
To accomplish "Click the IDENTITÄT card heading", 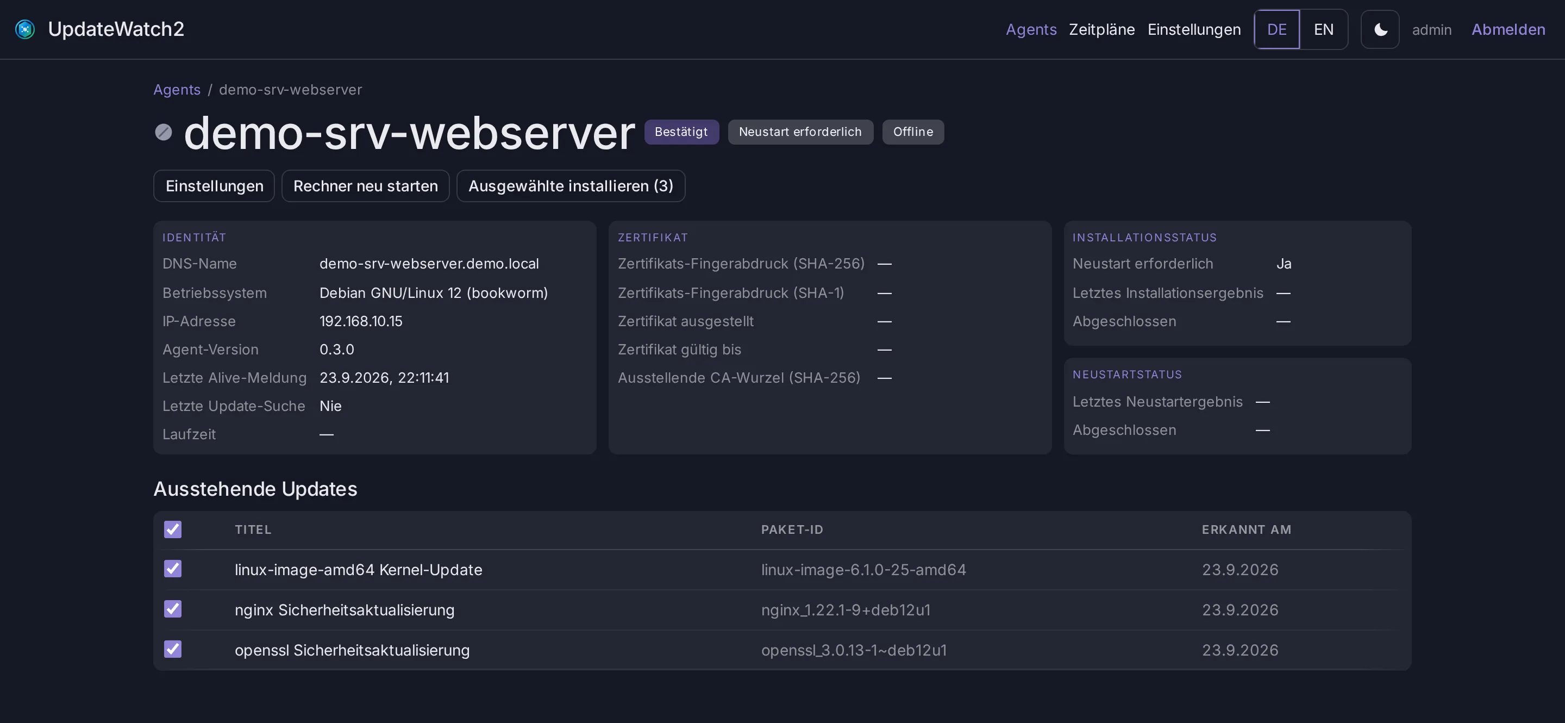I will tap(194, 237).
